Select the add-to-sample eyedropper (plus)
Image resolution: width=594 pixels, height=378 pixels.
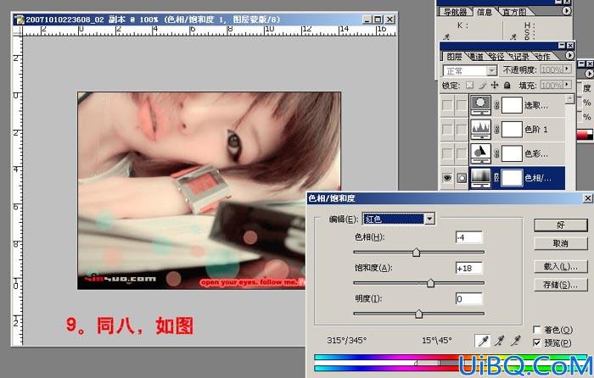(500, 341)
